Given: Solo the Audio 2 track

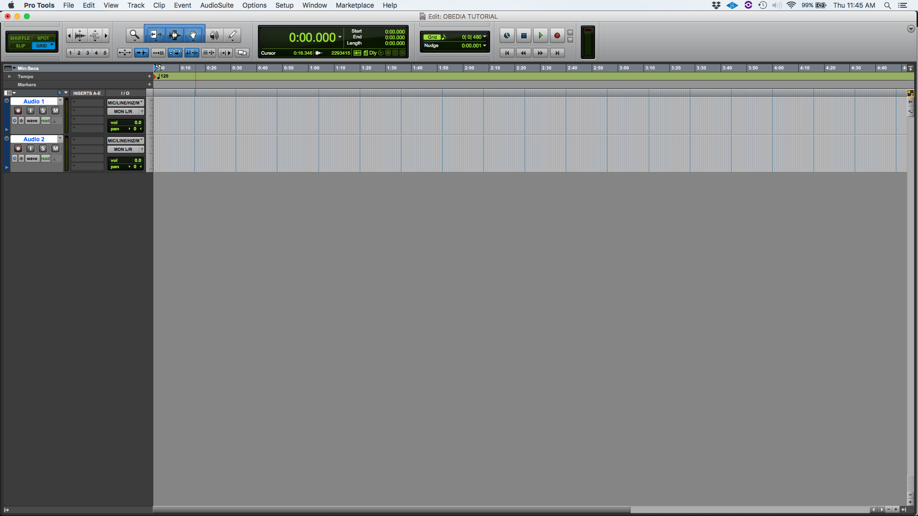Looking at the screenshot, I should tap(43, 149).
